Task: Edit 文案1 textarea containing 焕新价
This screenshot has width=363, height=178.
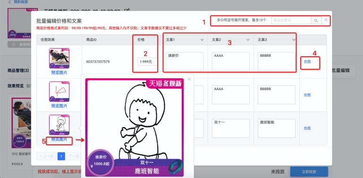Action: pos(185,61)
